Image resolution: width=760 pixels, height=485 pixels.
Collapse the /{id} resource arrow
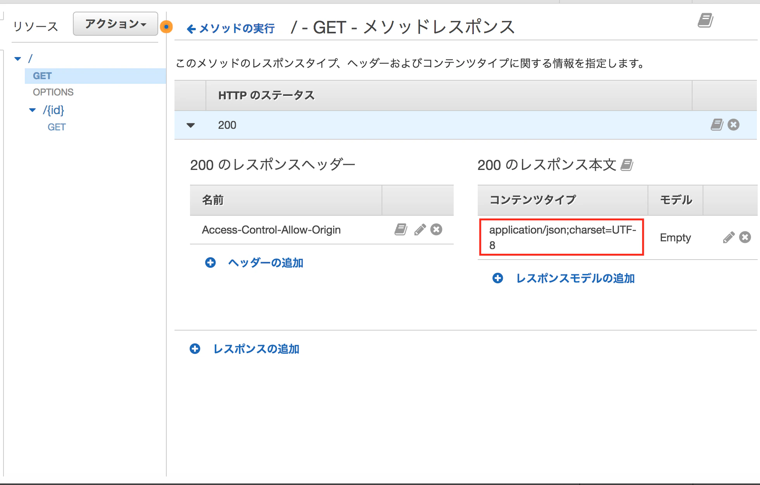(x=33, y=110)
